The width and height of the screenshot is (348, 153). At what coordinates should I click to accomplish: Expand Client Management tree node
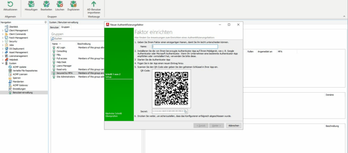click(3, 31)
